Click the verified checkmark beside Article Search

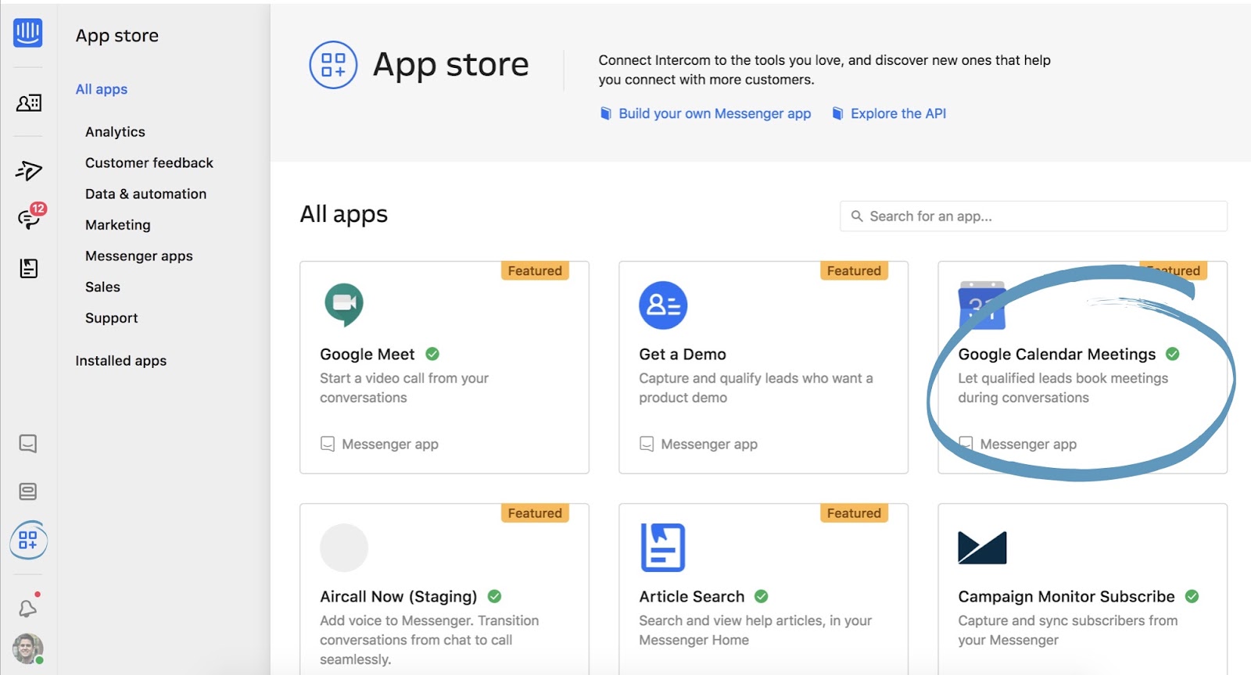coord(762,596)
